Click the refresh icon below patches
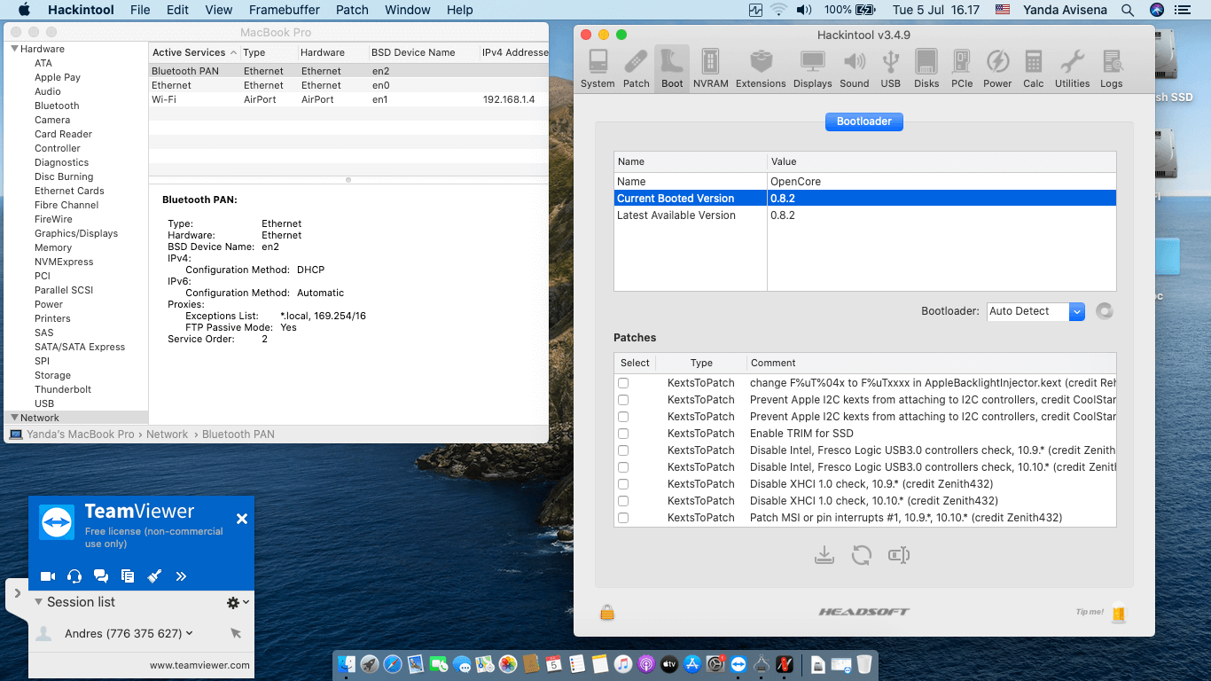Image resolution: width=1211 pixels, height=681 pixels. (x=861, y=556)
